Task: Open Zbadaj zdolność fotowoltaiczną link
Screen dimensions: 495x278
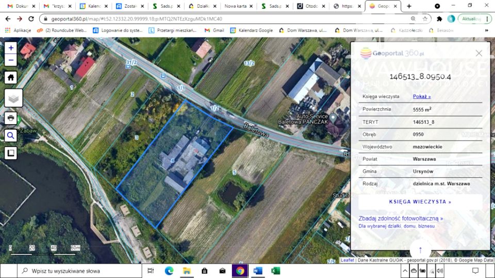Action: 401,218
